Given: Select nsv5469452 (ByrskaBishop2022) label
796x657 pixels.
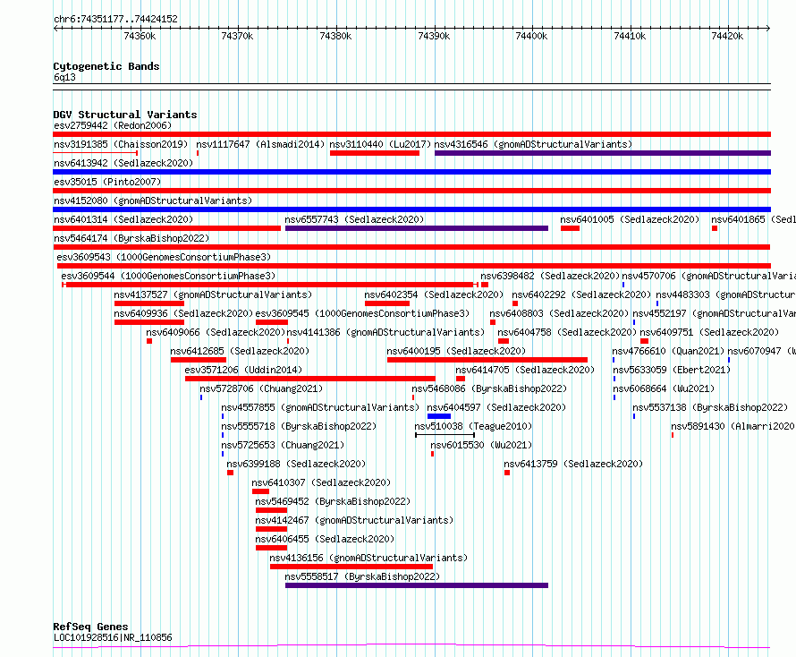Looking at the screenshot, I should point(333,501).
